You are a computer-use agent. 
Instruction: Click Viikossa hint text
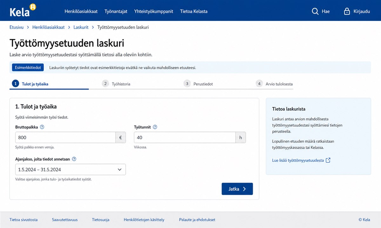[x=141, y=147]
